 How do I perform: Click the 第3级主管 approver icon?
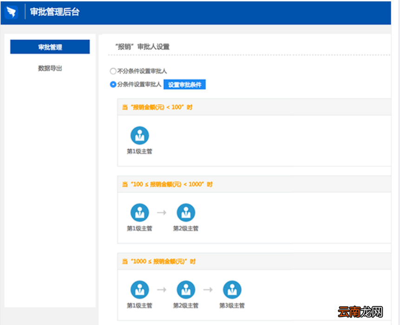click(232, 290)
